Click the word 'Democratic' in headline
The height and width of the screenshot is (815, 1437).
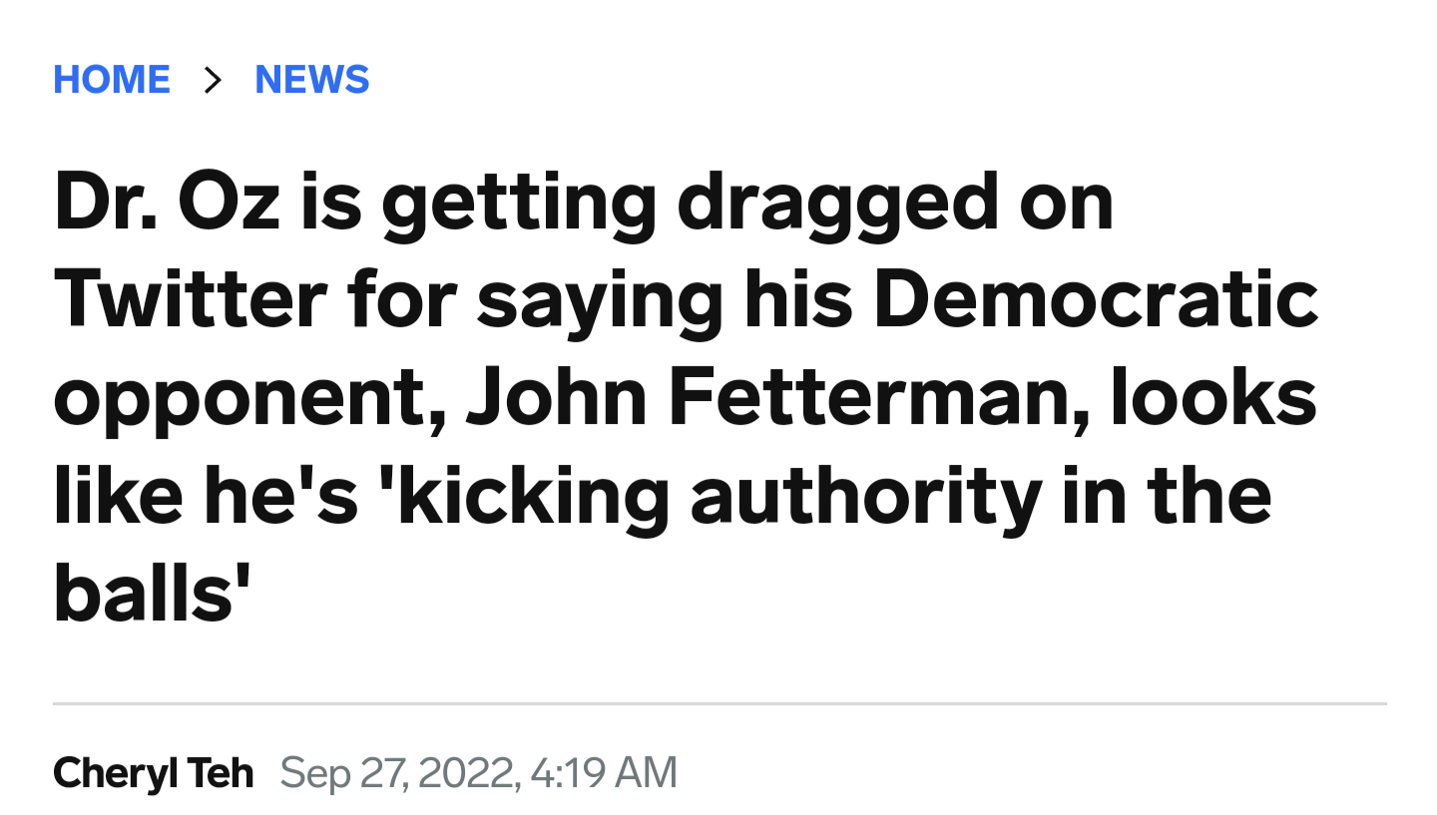[x=1096, y=299]
